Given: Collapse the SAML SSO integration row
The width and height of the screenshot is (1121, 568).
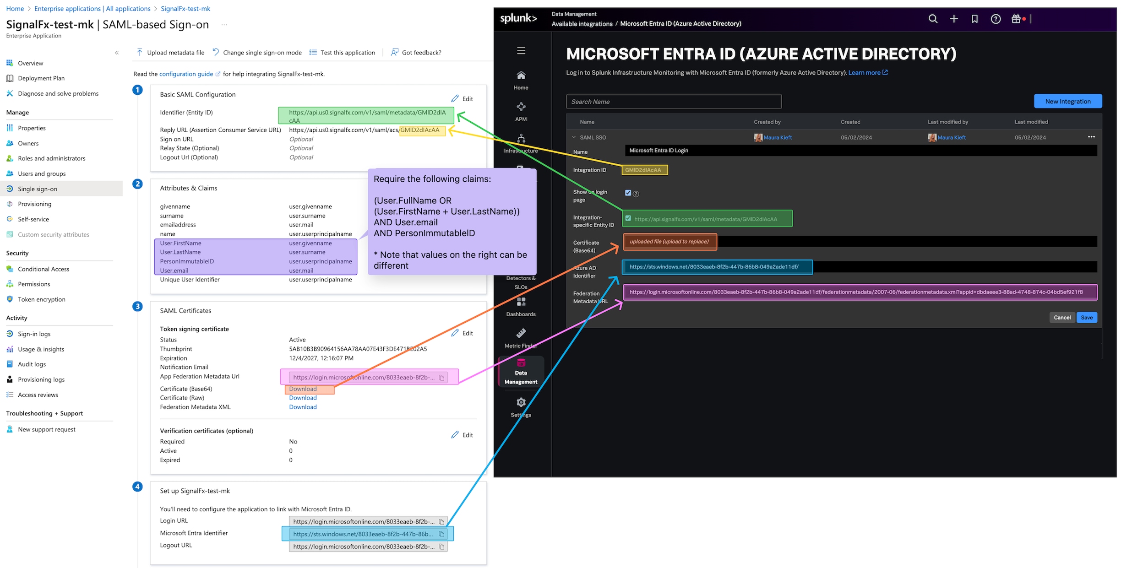Looking at the screenshot, I should pos(574,137).
